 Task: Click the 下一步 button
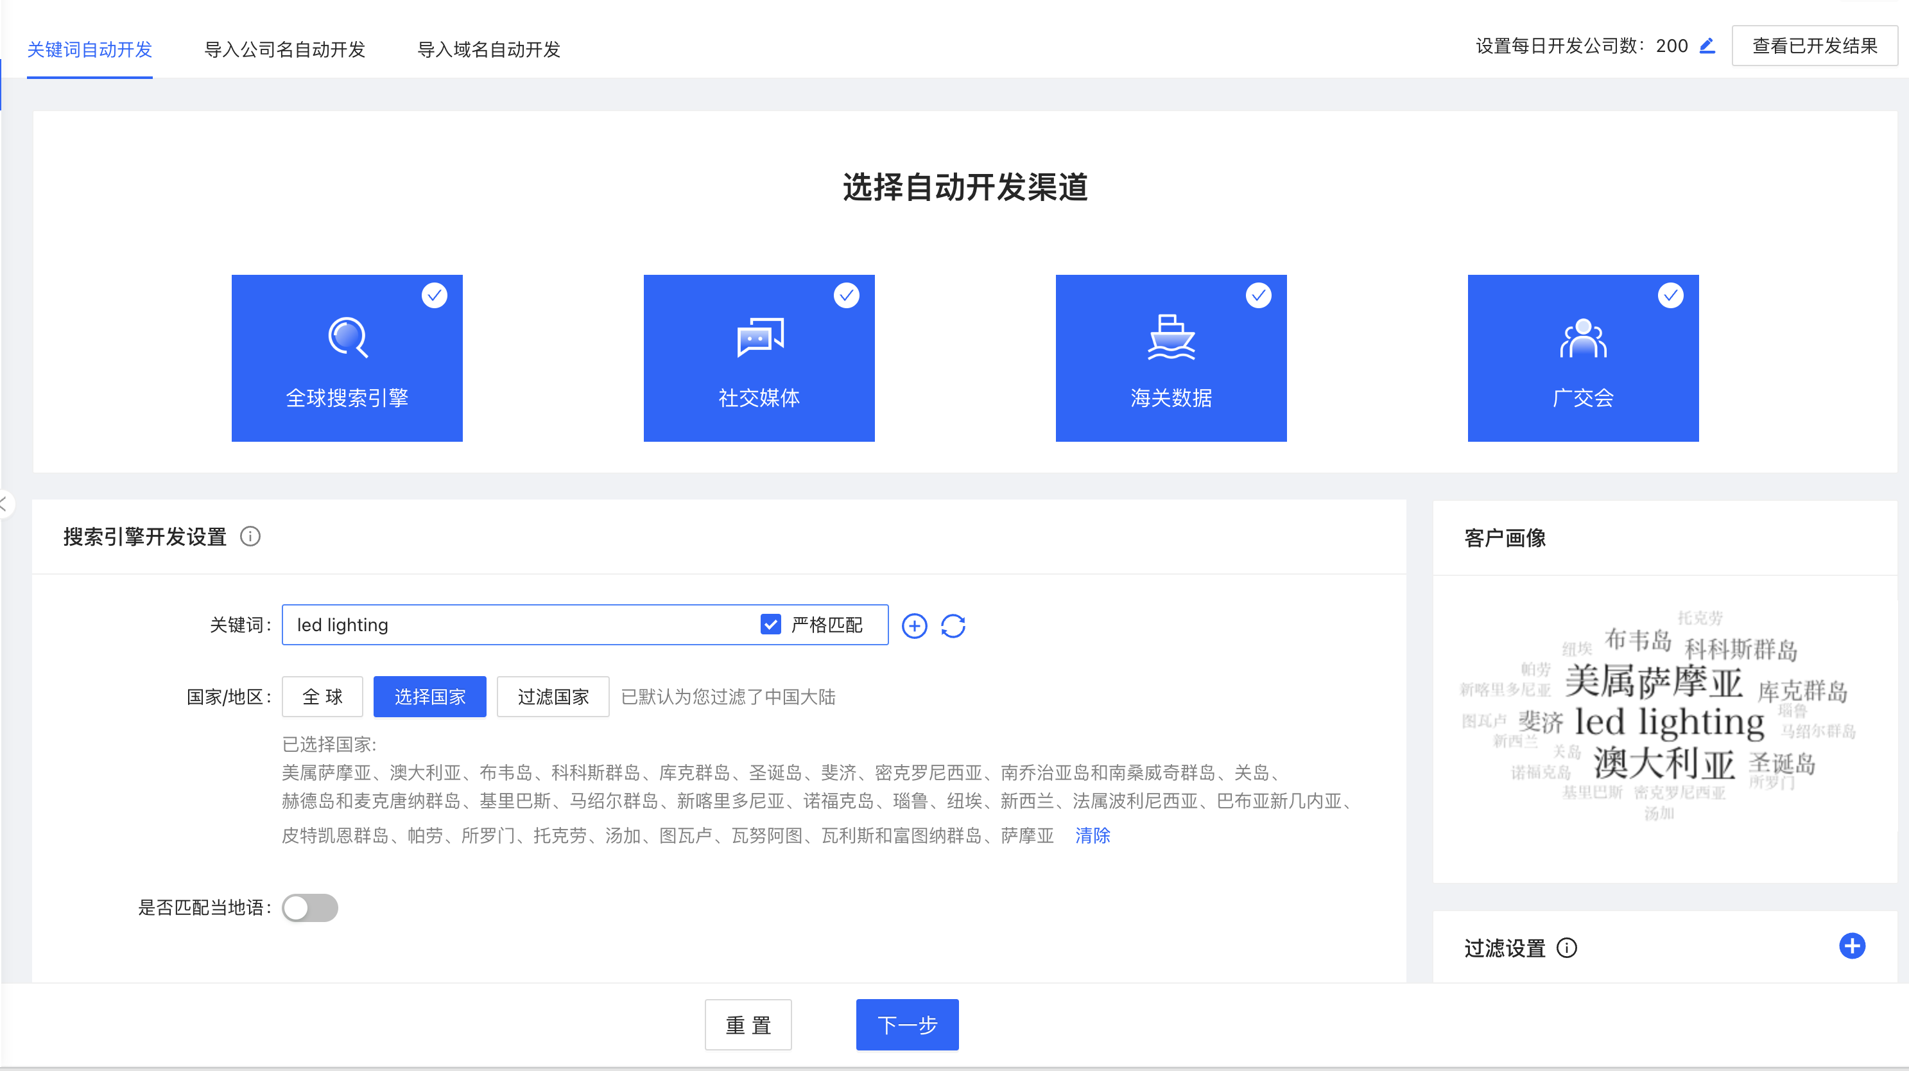(907, 1024)
